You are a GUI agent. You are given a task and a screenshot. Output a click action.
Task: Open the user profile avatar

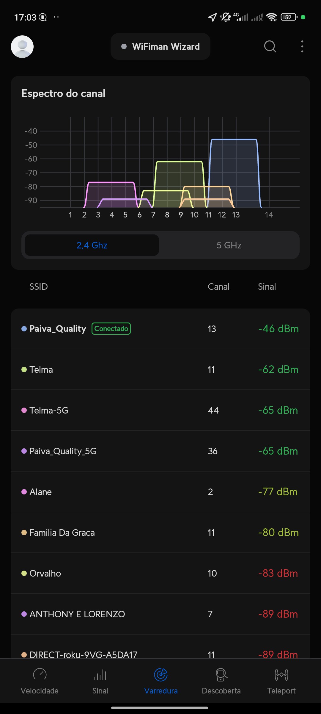click(22, 47)
